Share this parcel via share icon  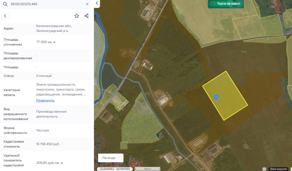pyautogui.click(x=86, y=16)
